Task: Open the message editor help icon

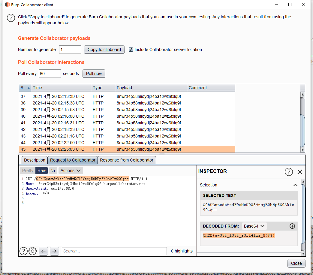Action: tap(23, 251)
